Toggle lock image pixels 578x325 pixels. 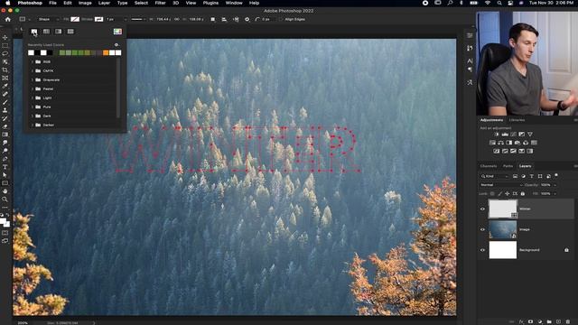coord(499,193)
